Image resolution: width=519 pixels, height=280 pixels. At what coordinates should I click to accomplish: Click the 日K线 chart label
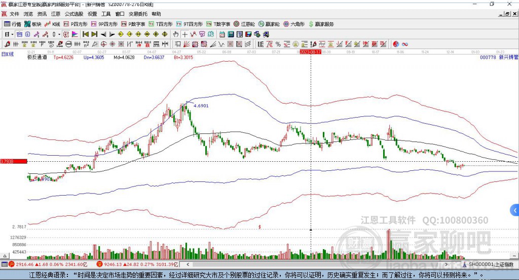tap(8, 54)
